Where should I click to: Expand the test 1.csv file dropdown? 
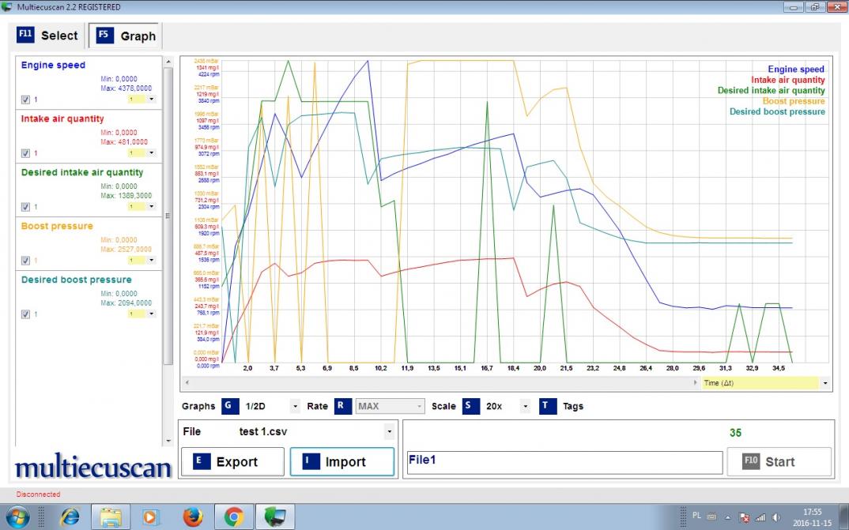tap(388, 432)
